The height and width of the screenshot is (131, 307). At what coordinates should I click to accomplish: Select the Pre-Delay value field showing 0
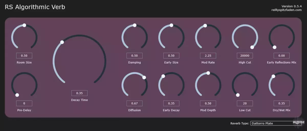pos(24,103)
